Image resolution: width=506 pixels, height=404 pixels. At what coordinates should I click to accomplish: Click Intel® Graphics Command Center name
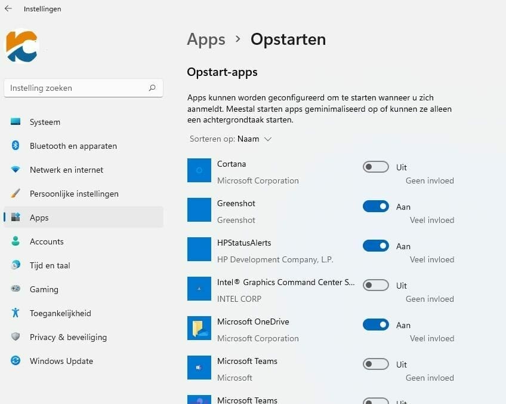pos(286,282)
